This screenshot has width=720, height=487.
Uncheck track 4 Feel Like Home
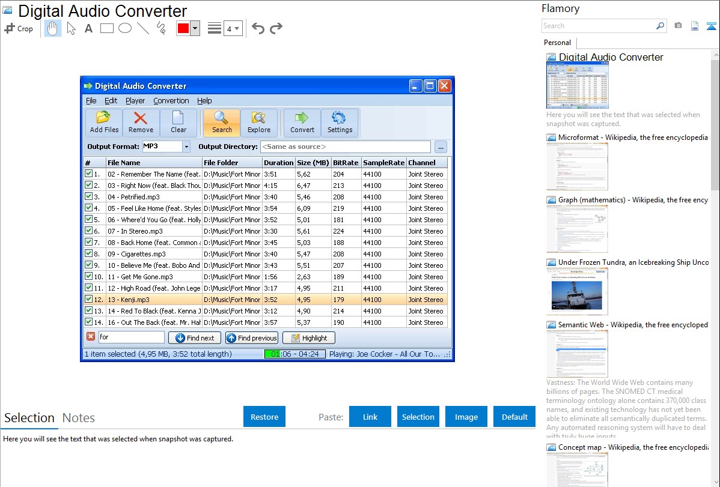88,208
